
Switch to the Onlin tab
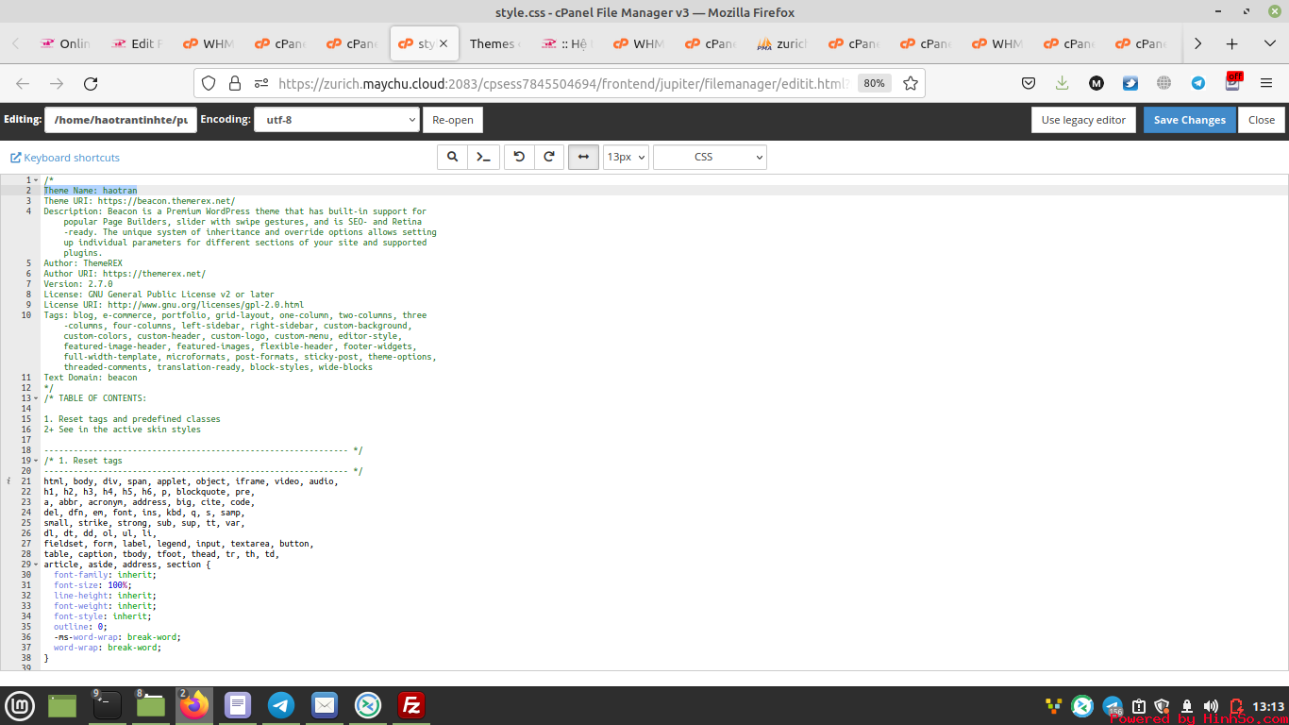tap(66, 43)
